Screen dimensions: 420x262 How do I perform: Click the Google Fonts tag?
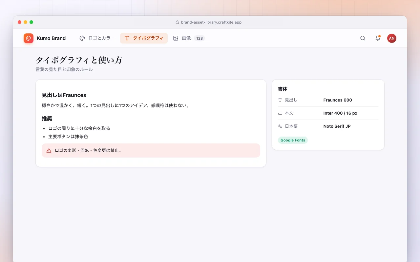click(293, 140)
